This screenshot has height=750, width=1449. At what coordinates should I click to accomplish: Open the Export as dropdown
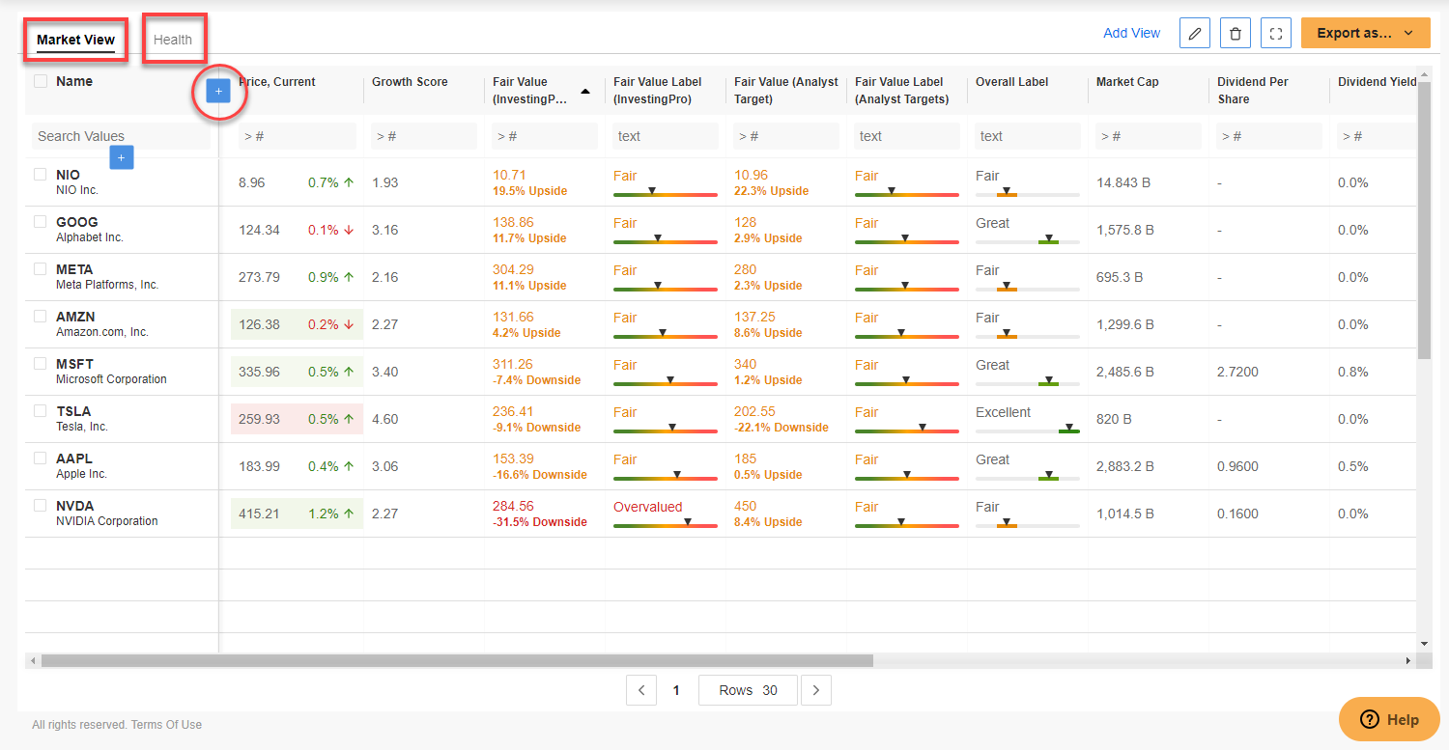(1365, 33)
